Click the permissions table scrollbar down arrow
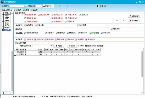The image size is (145, 98). pyautogui.click(x=142, y=93)
